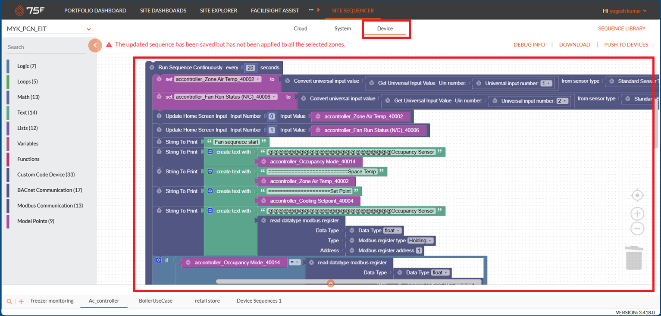Open the Modbus register type Holding dropdown

(420, 241)
